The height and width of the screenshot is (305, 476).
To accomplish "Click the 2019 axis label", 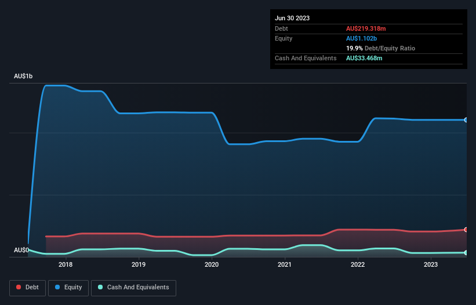I will [139, 264].
